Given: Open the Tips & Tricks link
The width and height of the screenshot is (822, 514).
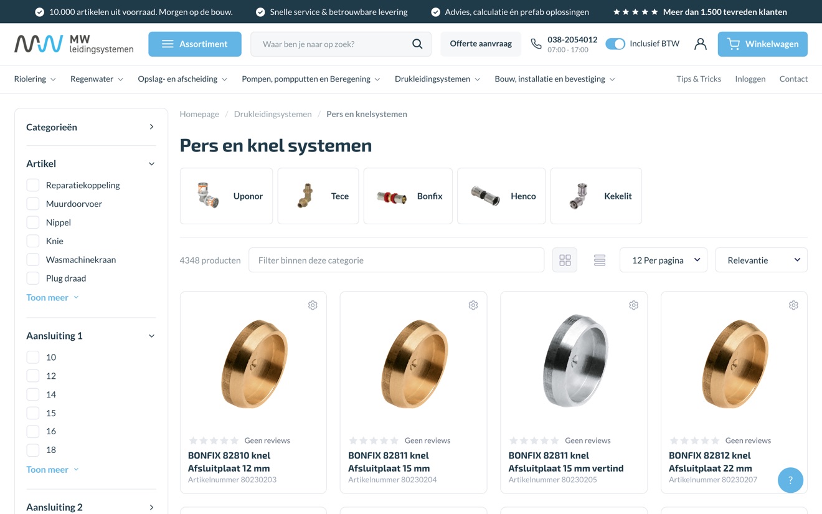Looking at the screenshot, I should click(x=699, y=79).
